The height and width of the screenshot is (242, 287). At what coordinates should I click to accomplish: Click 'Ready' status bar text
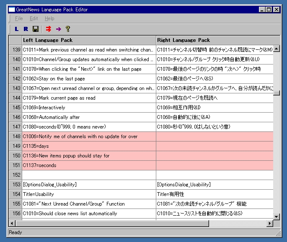[x=16, y=232]
